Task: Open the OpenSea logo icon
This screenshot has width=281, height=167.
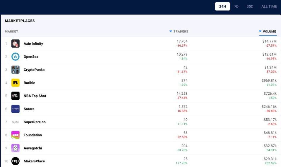Action: [16, 57]
